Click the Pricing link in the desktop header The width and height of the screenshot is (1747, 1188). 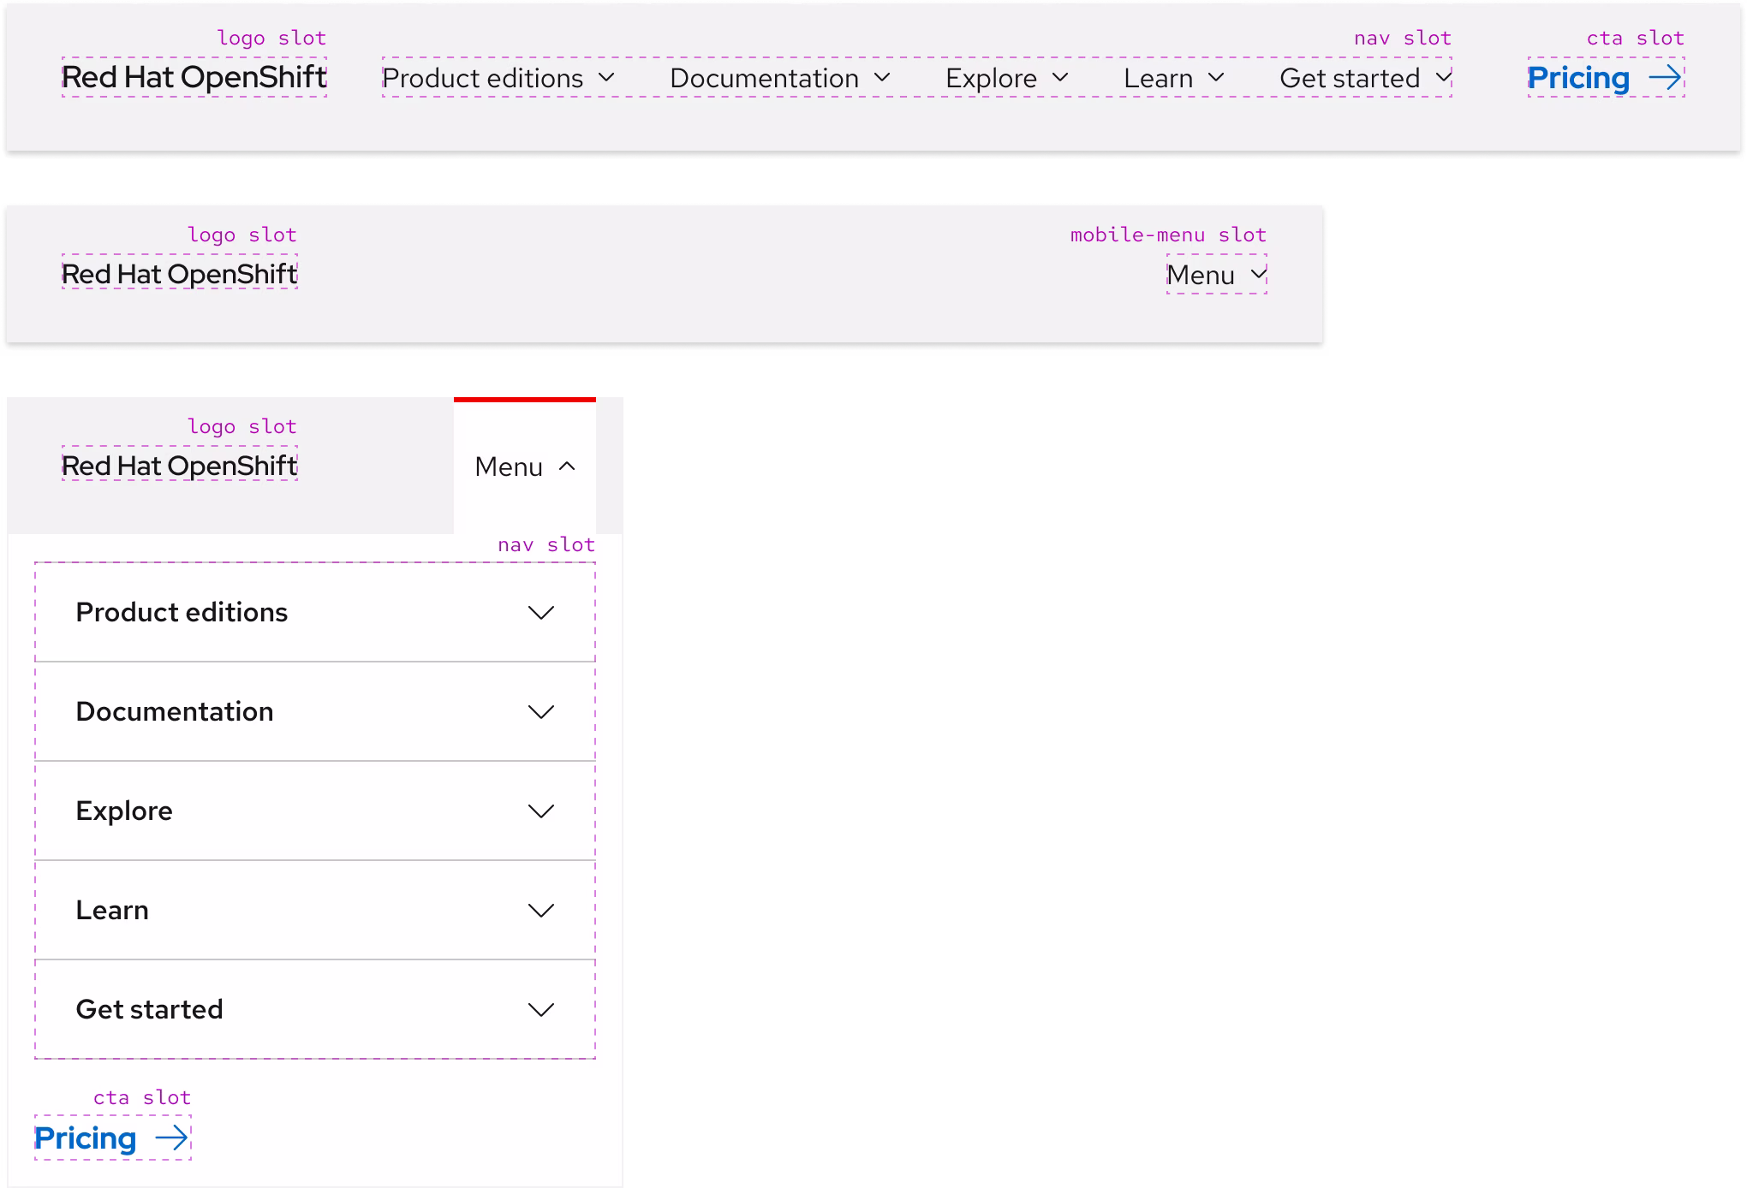tap(1578, 78)
